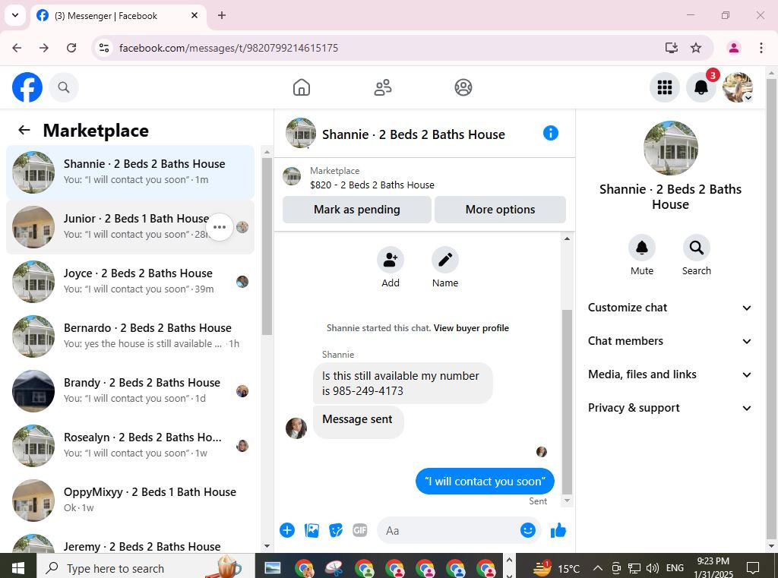
Task: Reload the page in browser toolbar
Action: coord(71,48)
